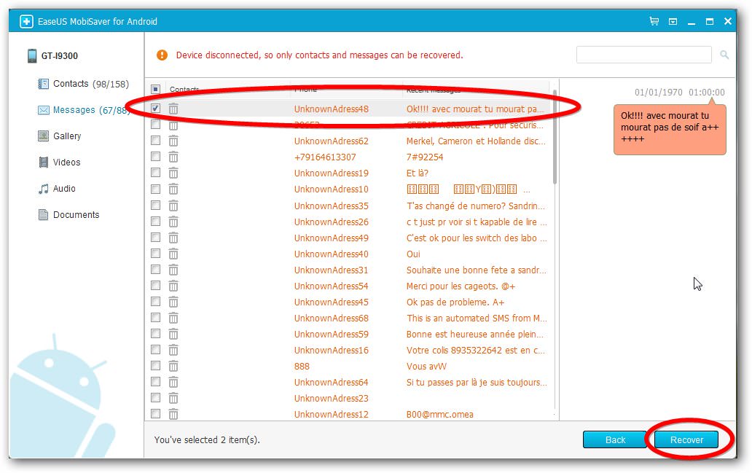Screen dimensions: 752x473
Task: Click trash icon for UnknownAdress31 row
Action: click(x=173, y=270)
